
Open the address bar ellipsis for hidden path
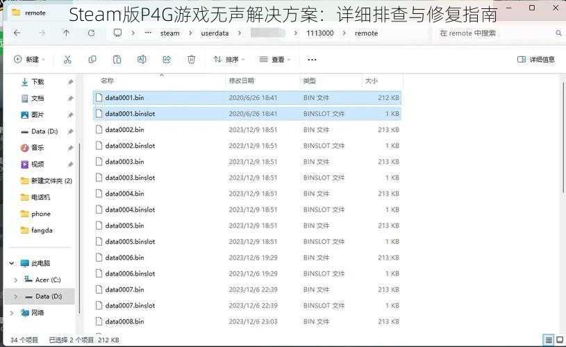(148, 33)
